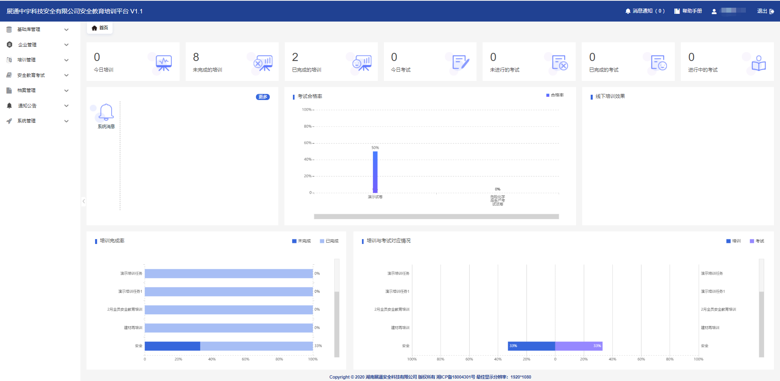Expand the 通知公告 chevron
Viewport: 780px width, 381px height.
click(67, 106)
